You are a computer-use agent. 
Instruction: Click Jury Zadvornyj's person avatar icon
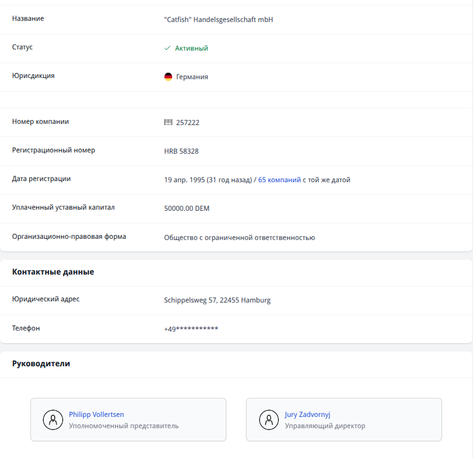point(269,420)
